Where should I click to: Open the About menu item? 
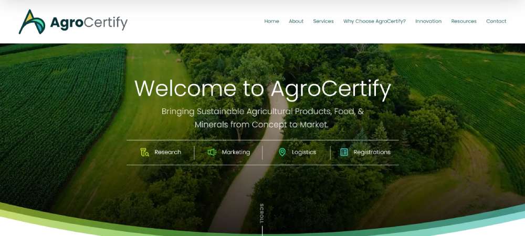coord(296,21)
